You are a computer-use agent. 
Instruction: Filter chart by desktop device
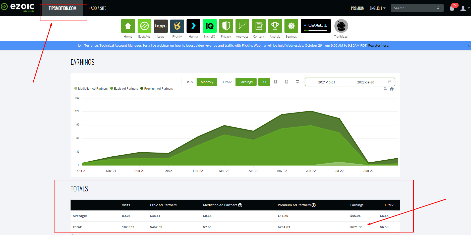[x=298, y=82]
